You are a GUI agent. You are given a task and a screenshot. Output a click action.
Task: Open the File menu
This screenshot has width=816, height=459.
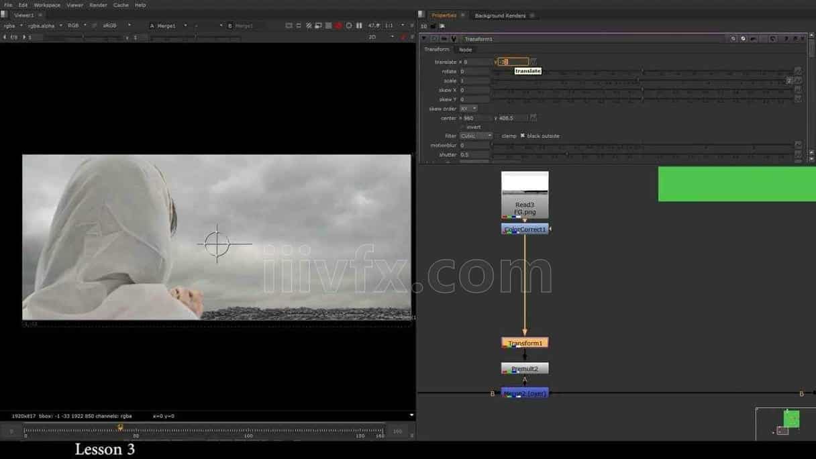tap(8, 5)
